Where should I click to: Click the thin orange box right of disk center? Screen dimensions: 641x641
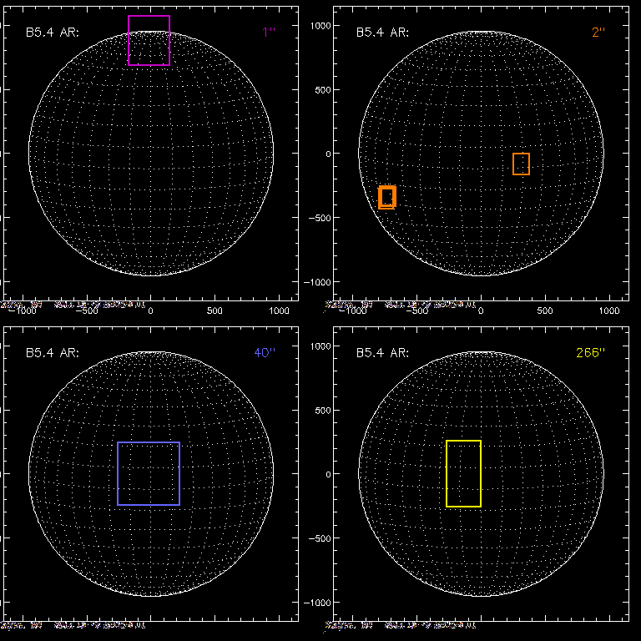(521, 164)
